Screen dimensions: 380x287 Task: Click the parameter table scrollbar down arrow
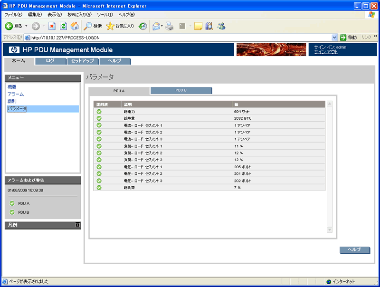point(329,230)
